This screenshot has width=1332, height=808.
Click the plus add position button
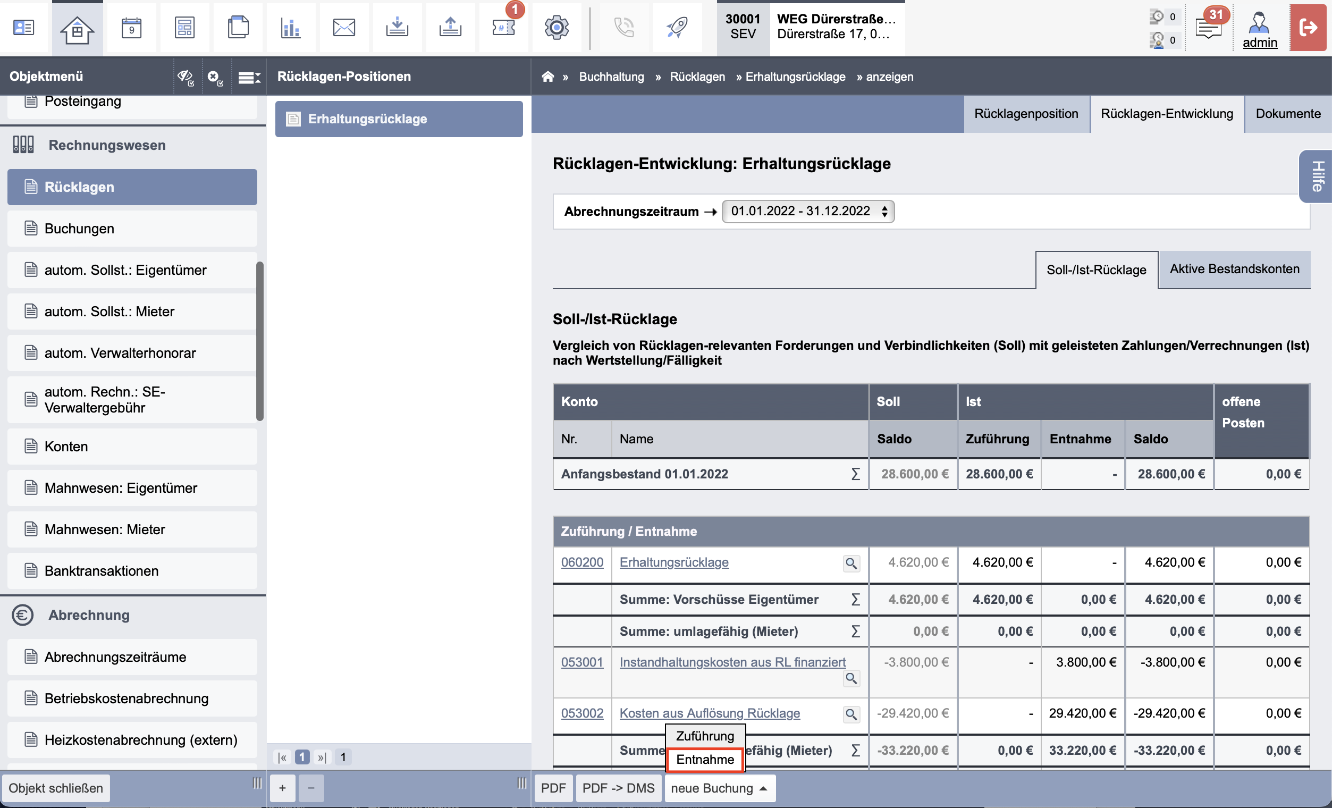(x=282, y=788)
